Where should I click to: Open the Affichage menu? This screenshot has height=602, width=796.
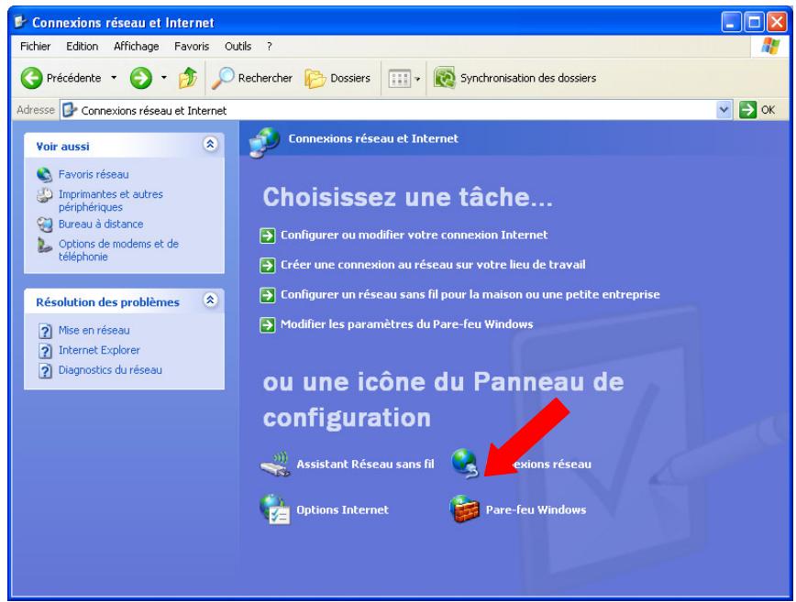pos(136,46)
